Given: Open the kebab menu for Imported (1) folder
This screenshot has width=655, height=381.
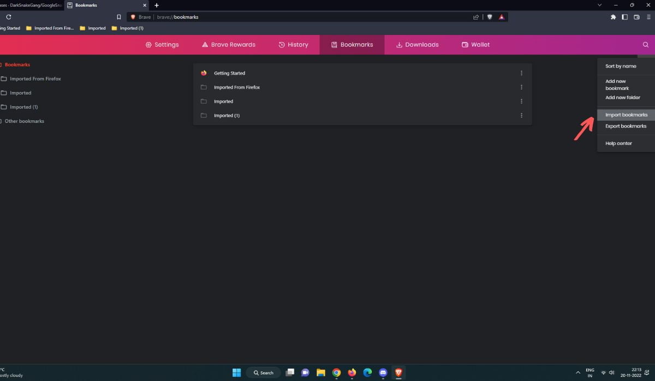Looking at the screenshot, I should point(521,115).
